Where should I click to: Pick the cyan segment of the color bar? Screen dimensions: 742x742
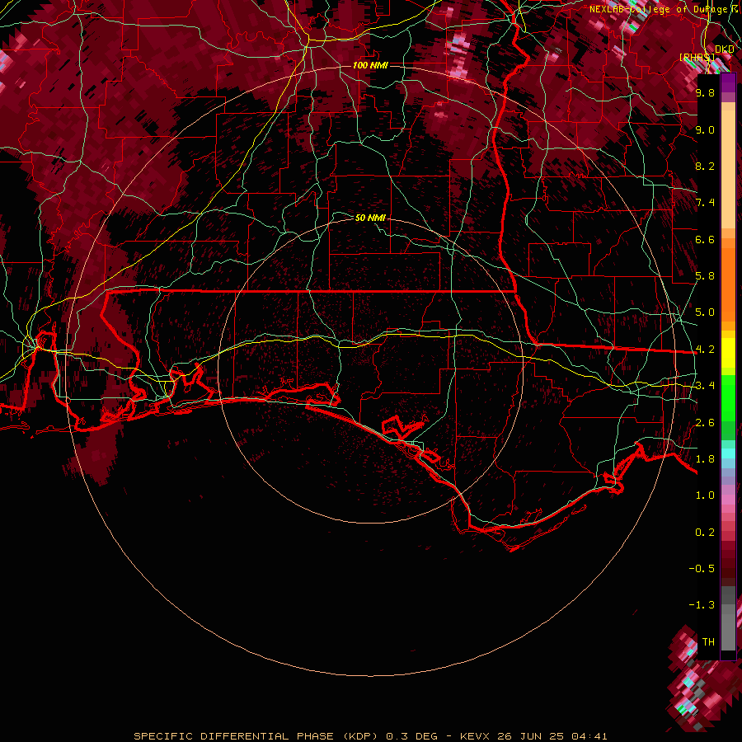[728, 453]
